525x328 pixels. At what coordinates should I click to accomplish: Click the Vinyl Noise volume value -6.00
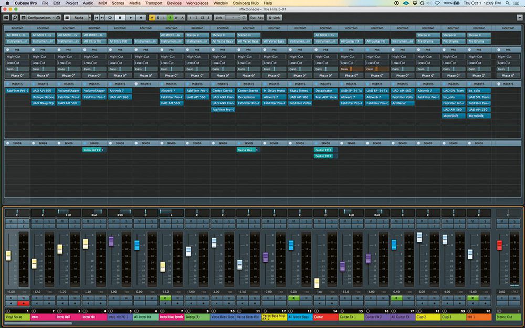pos(10,292)
